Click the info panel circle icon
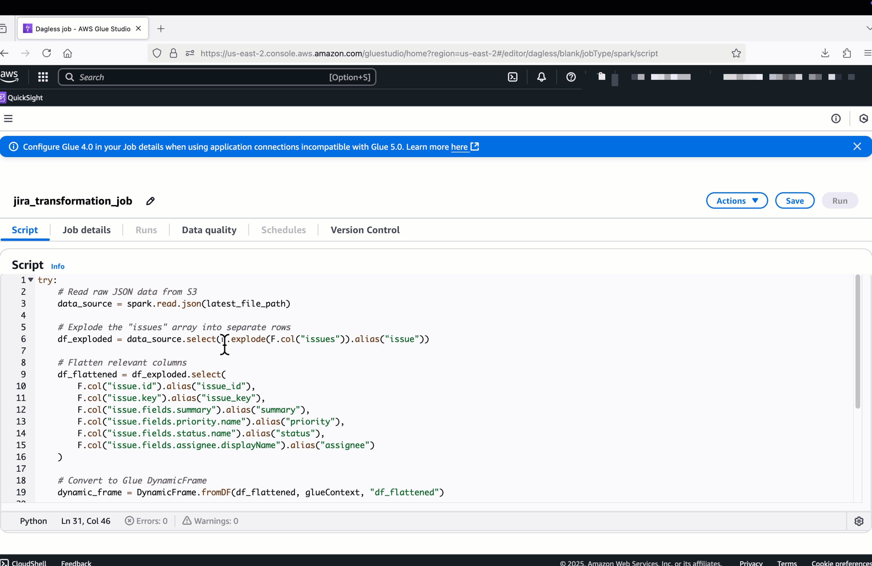This screenshot has height=566, width=872. tap(835, 119)
